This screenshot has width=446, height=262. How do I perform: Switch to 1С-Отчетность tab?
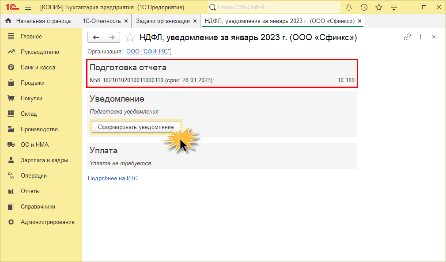pyautogui.click(x=102, y=21)
